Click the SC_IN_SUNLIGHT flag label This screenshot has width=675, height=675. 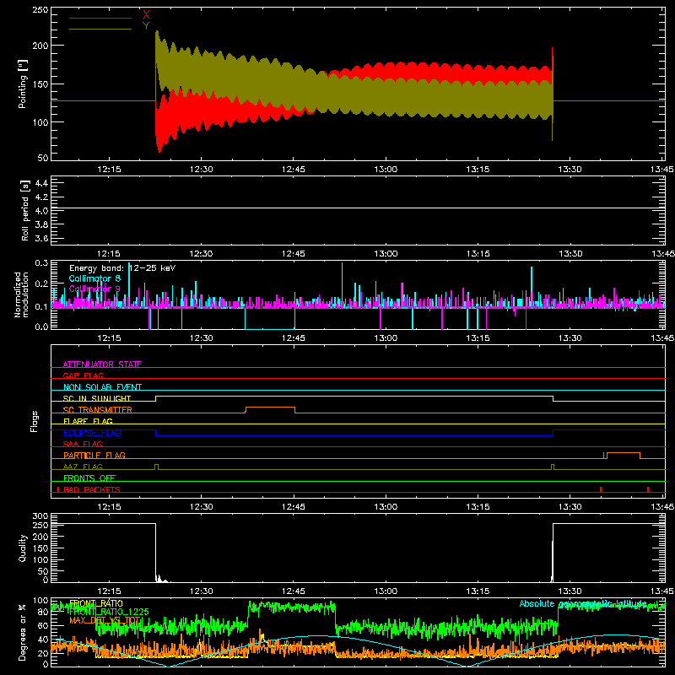coord(97,398)
